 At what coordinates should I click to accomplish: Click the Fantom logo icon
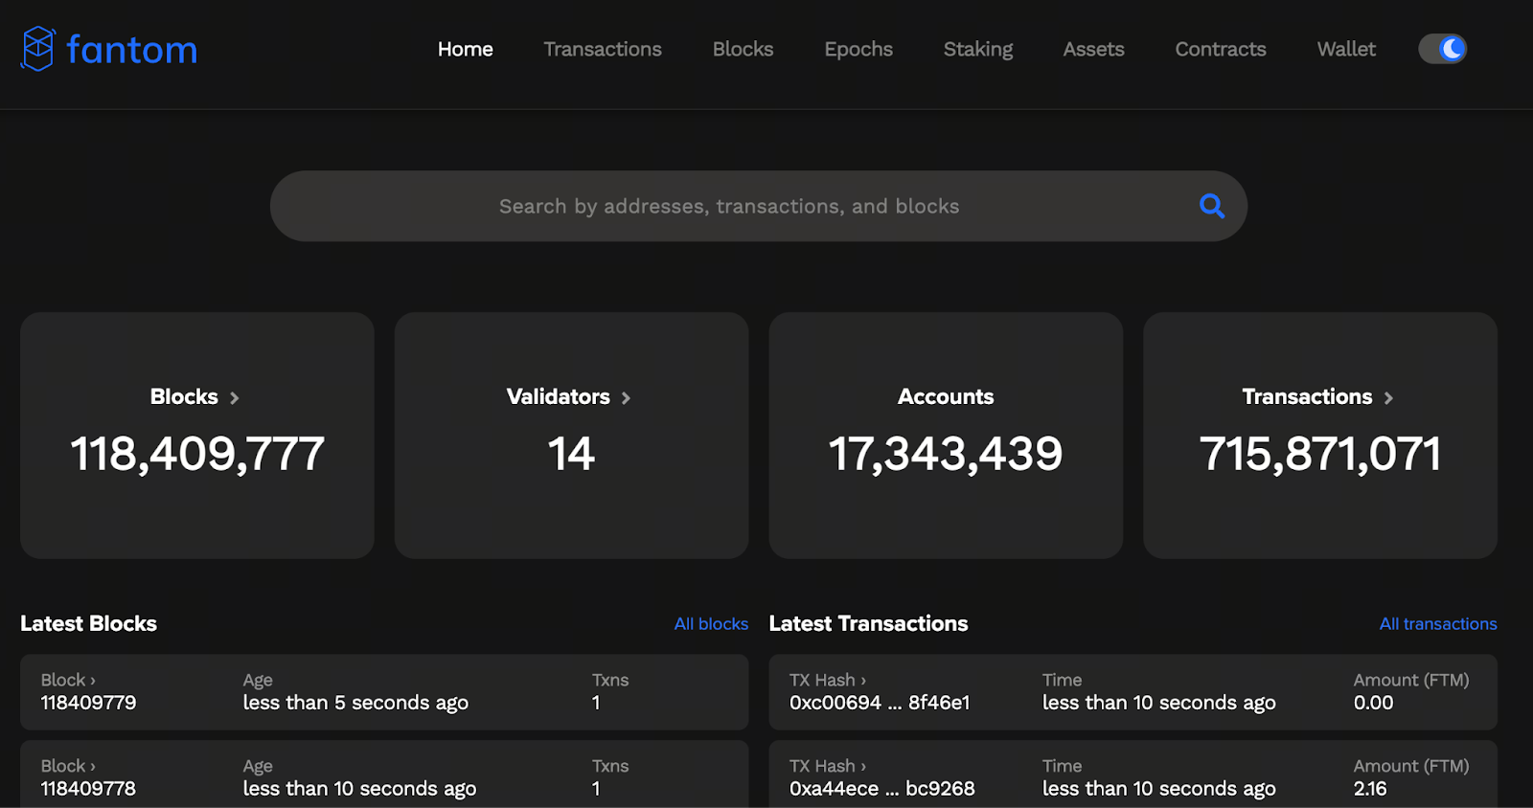(x=38, y=49)
